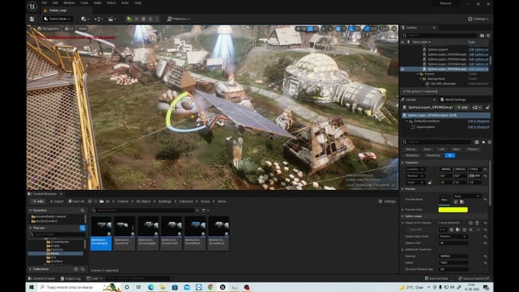Click the Save All button in Content Browser
This screenshot has width=519, height=292.
pos(76,201)
